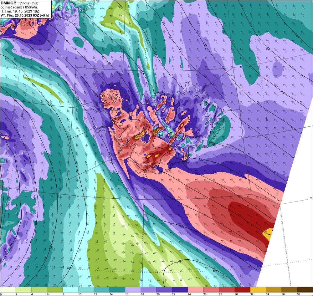313x296 pixels.
Task: Click the 32–34 m/s yellow legend swatch
Action: click(258, 290)
